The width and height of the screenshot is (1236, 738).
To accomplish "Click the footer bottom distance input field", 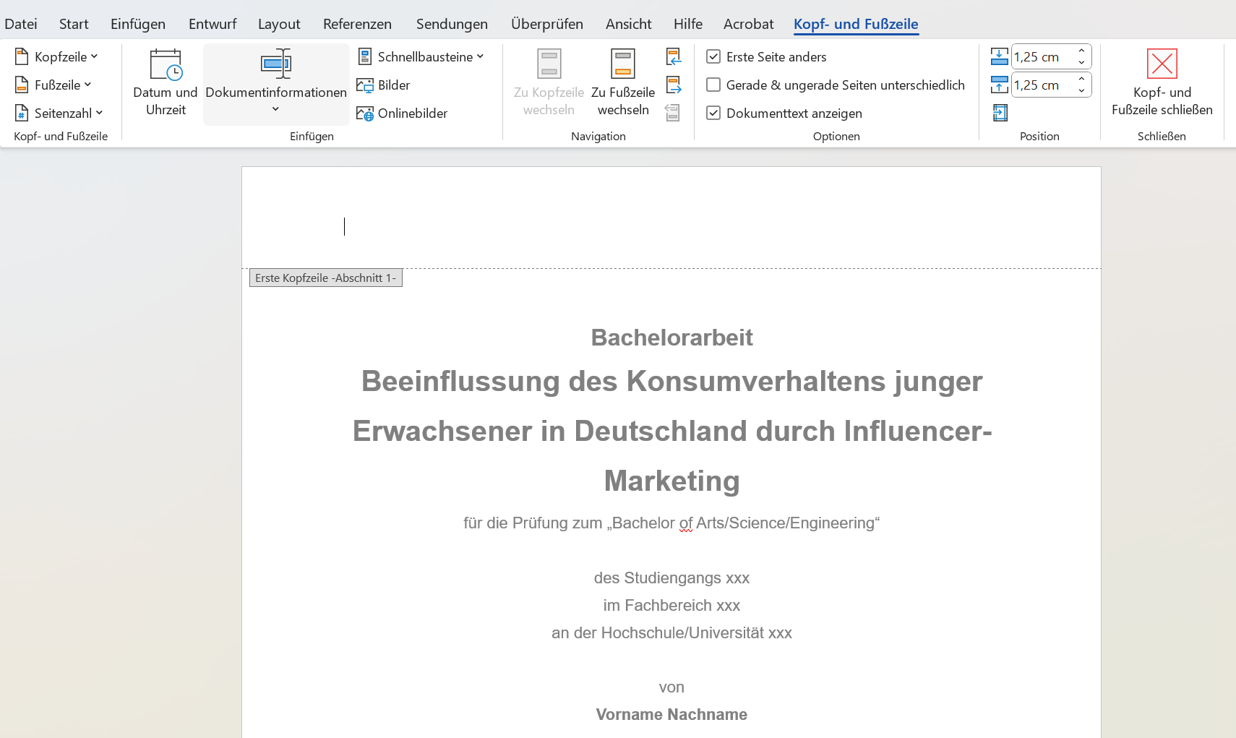I will [1042, 85].
